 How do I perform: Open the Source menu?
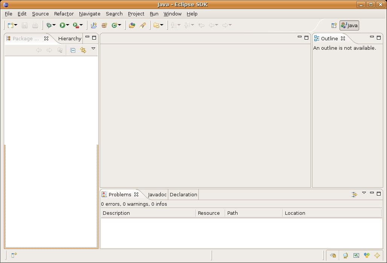click(41, 14)
